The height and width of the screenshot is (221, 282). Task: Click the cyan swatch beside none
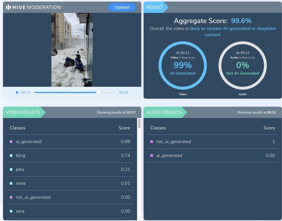click(11, 184)
